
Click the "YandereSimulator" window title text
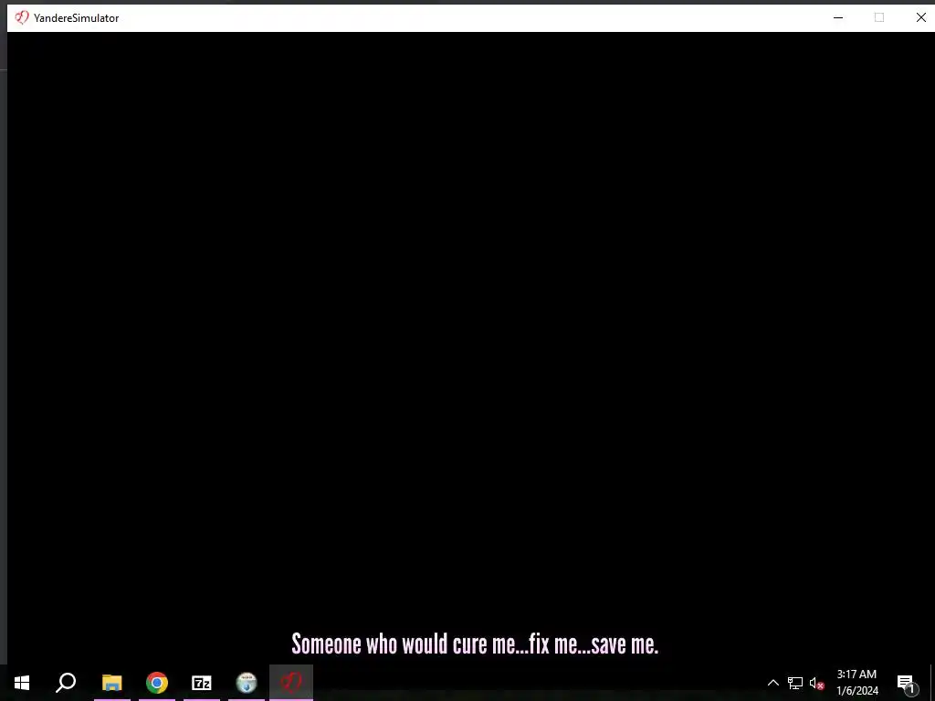77,18
